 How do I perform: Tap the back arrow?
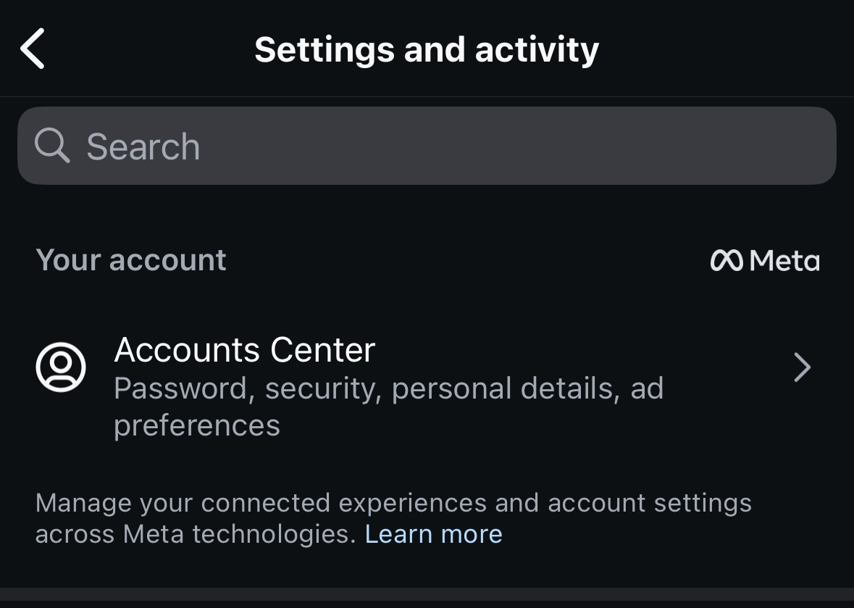pos(33,49)
